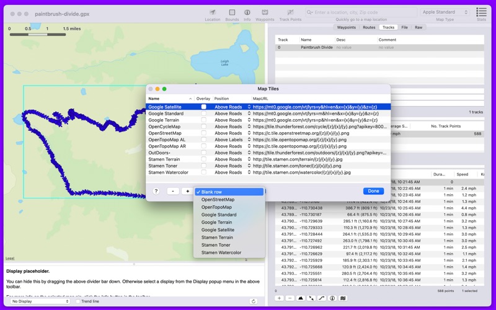Choose Google Standard from popup menu
Image resolution: width=496 pixels, height=310 pixels.
click(x=229, y=215)
